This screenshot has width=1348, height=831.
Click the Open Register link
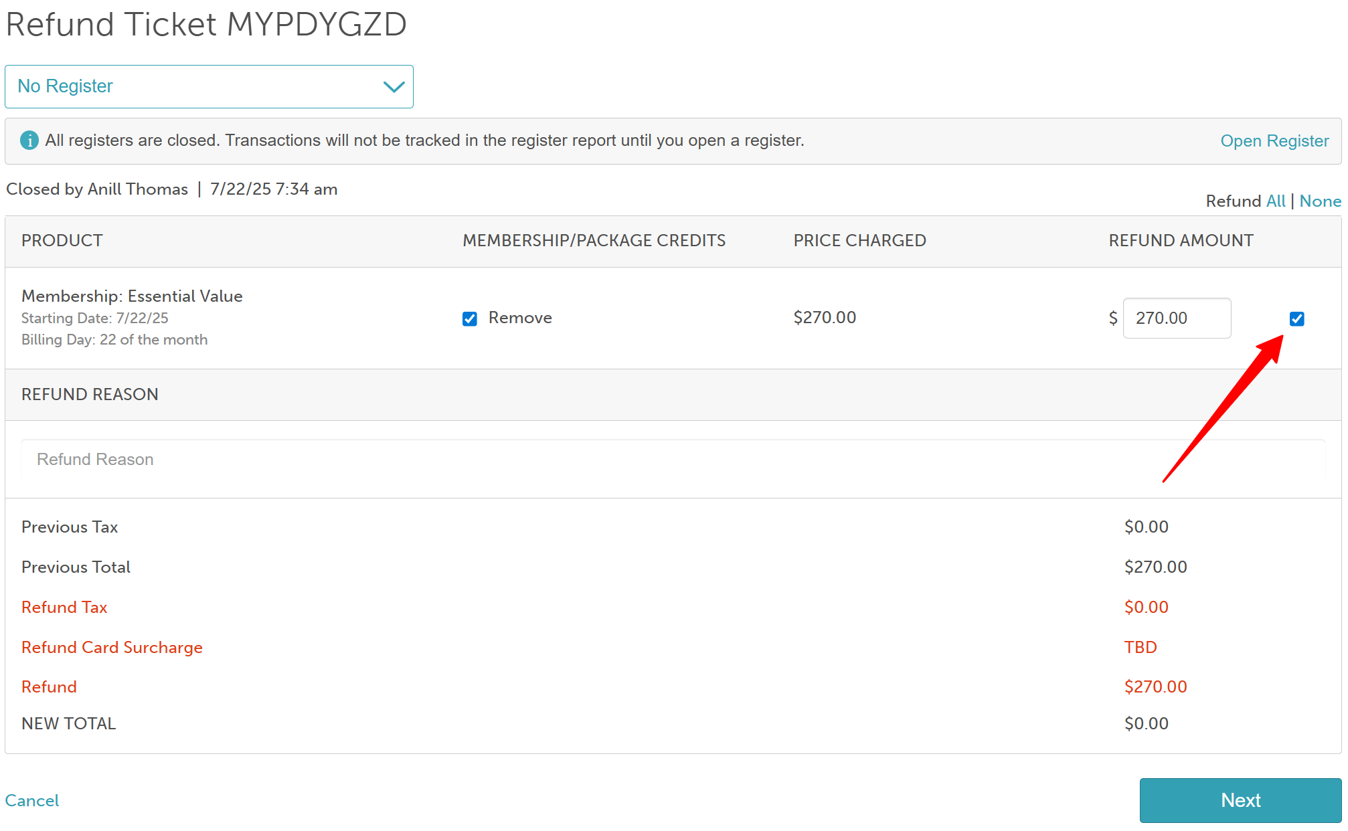point(1274,141)
